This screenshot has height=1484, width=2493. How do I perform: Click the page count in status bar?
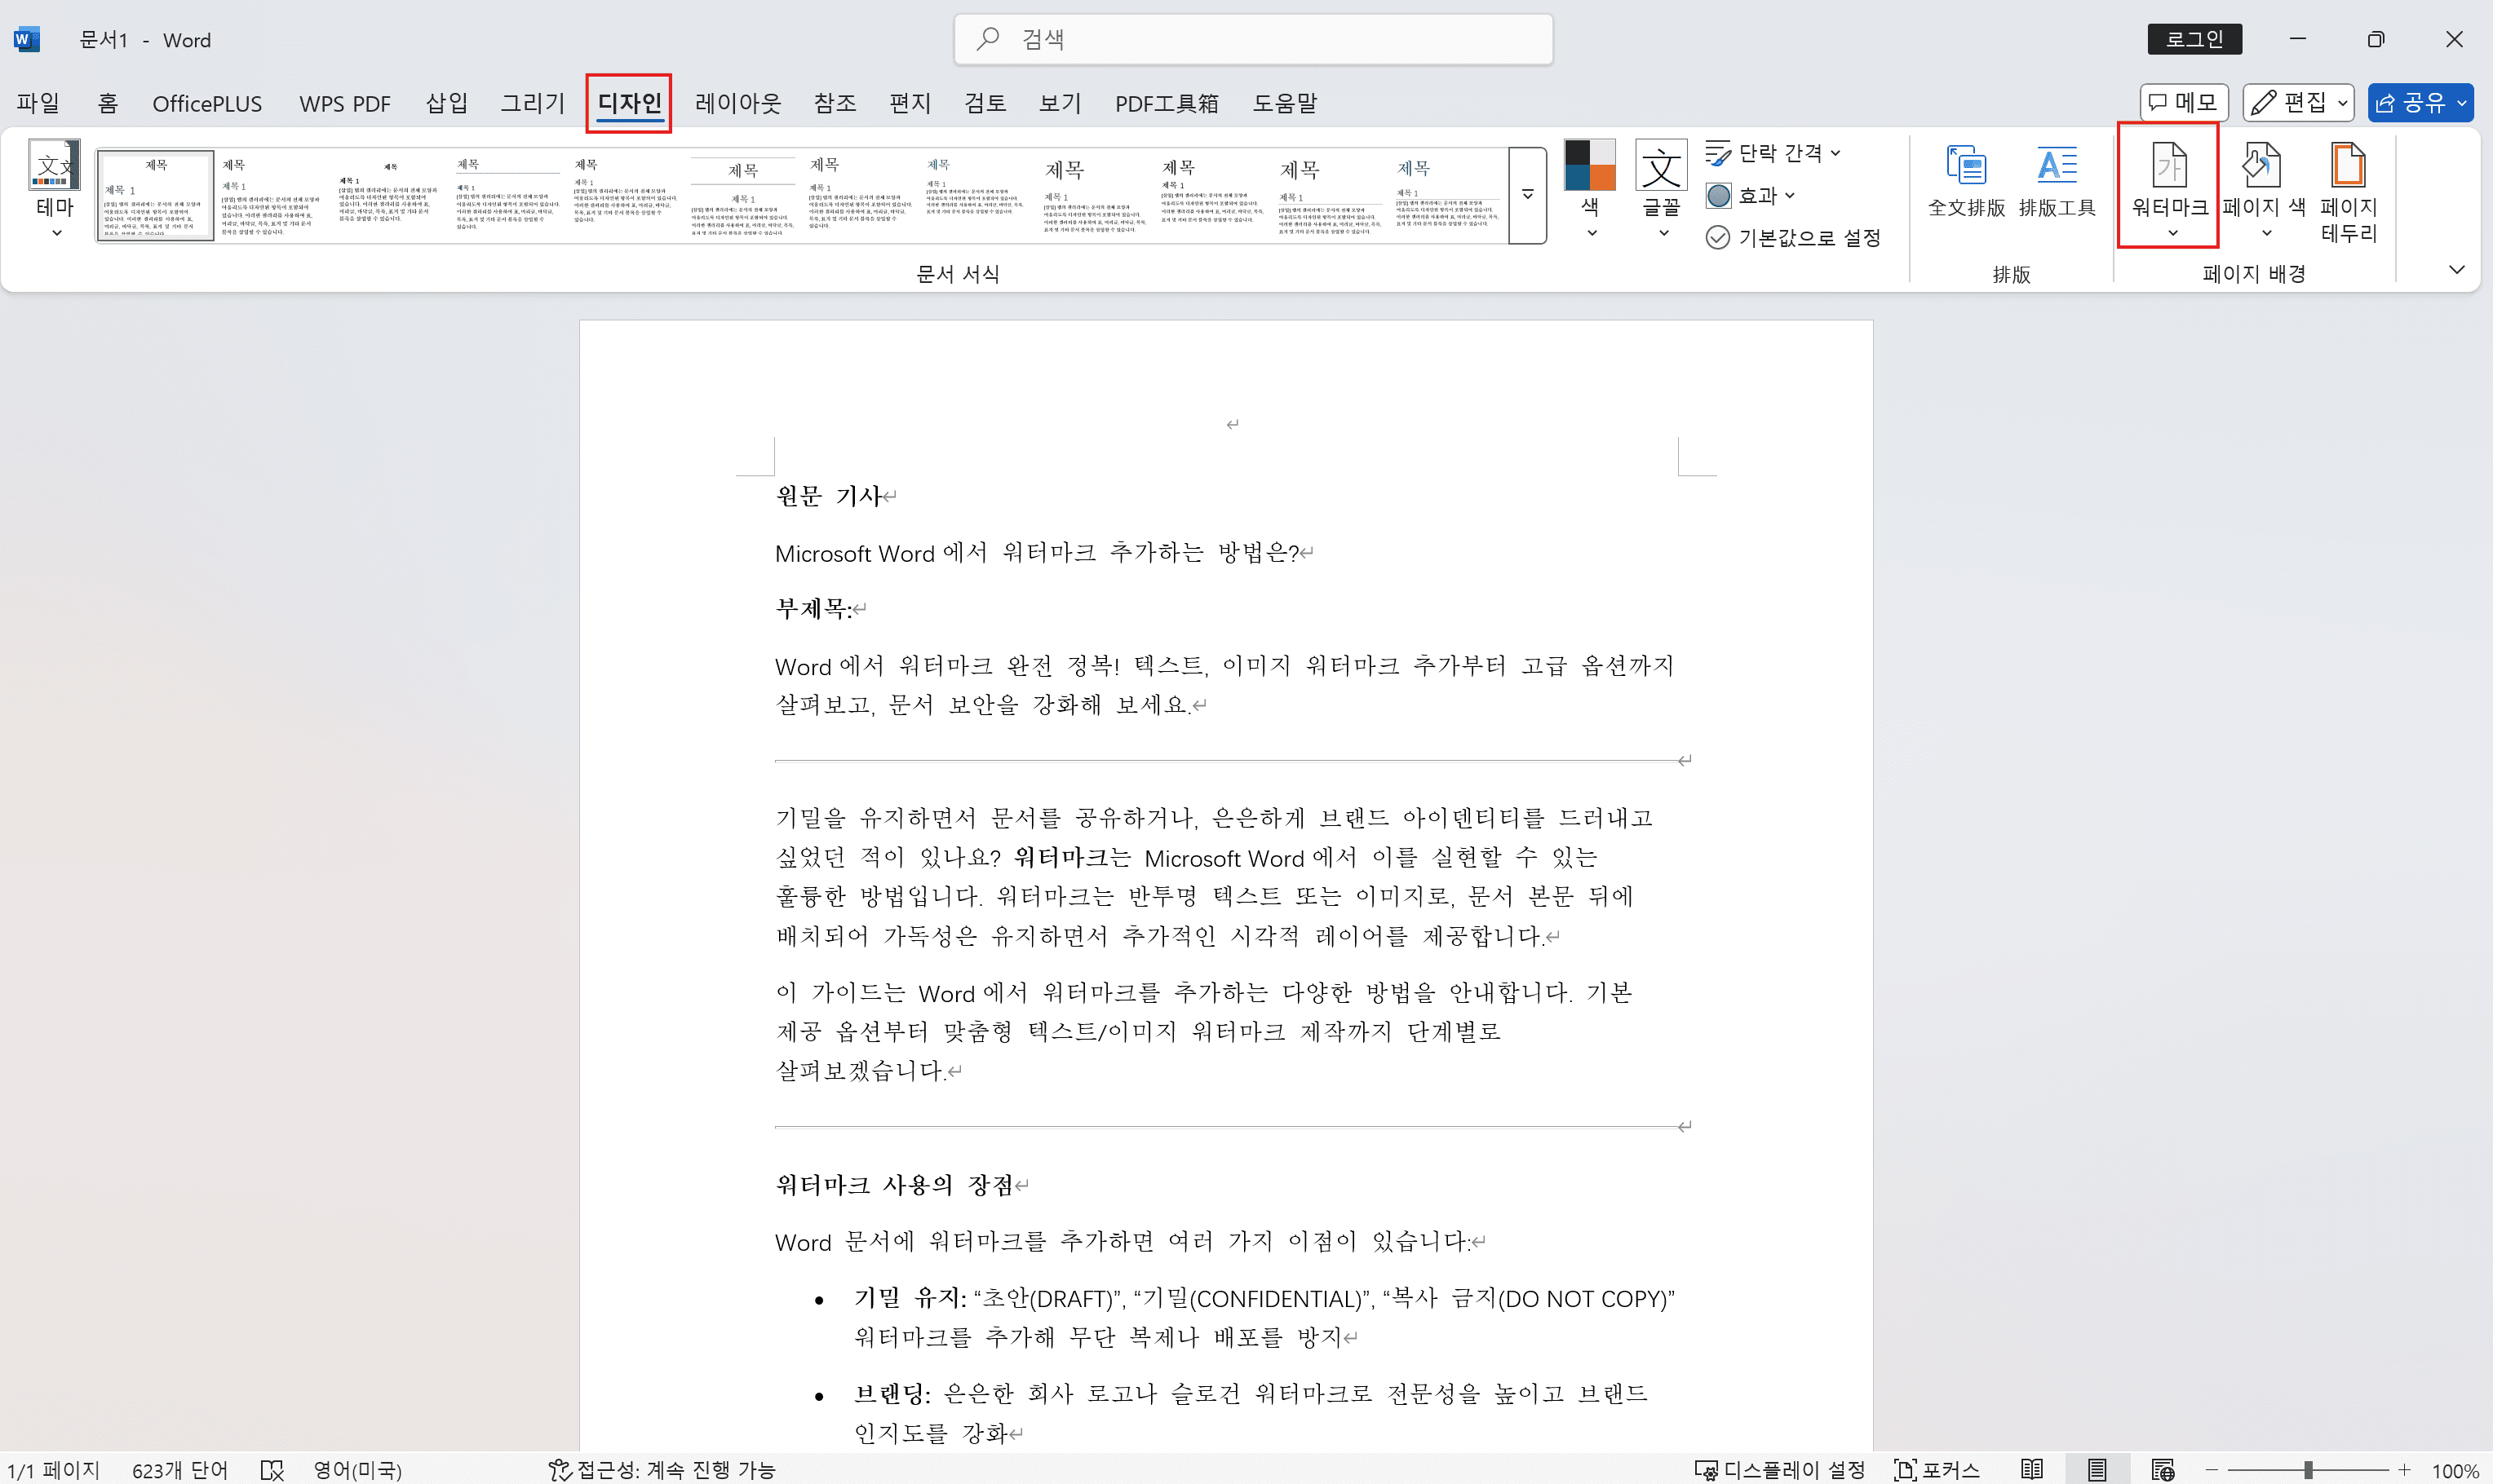pos(52,1469)
